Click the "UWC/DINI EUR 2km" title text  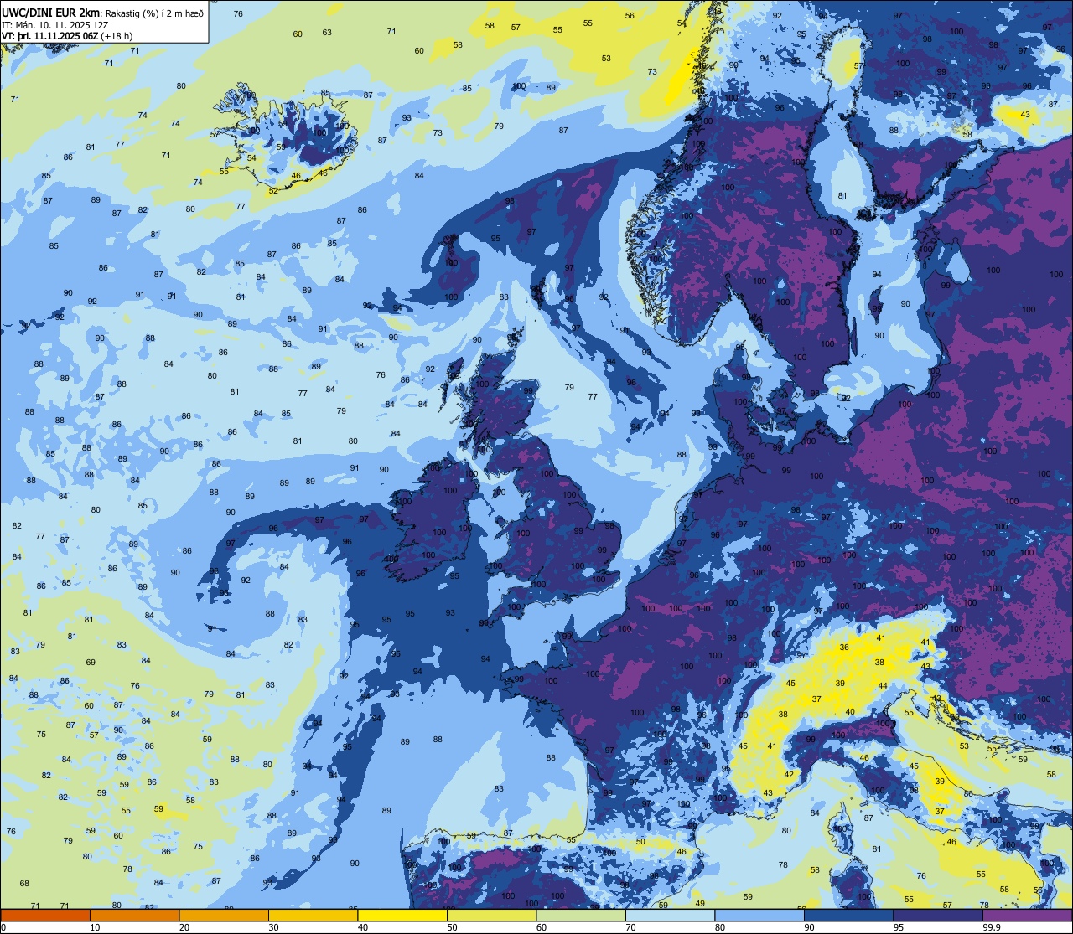tap(49, 13)
